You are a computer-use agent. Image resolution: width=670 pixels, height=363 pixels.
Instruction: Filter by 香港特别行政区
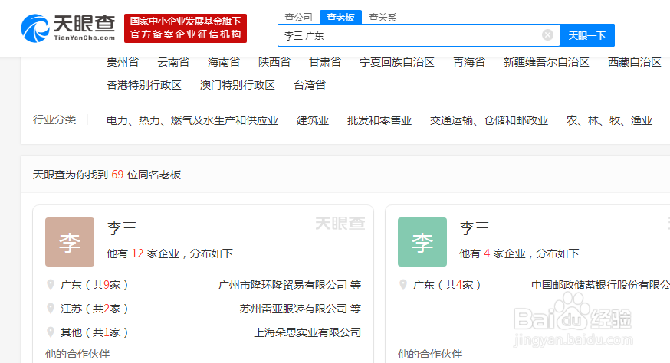coord(144,85)
